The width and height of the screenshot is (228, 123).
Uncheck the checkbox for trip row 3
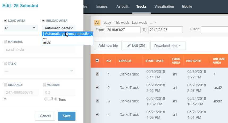[x=97, y=101]
